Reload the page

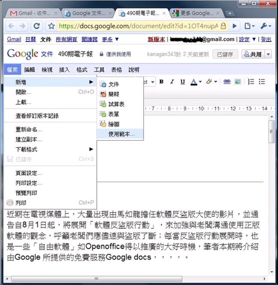tap(37, 26)
